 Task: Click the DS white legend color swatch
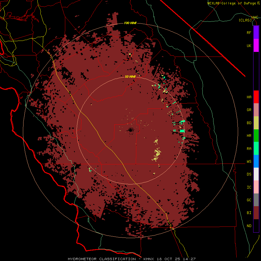256,174
